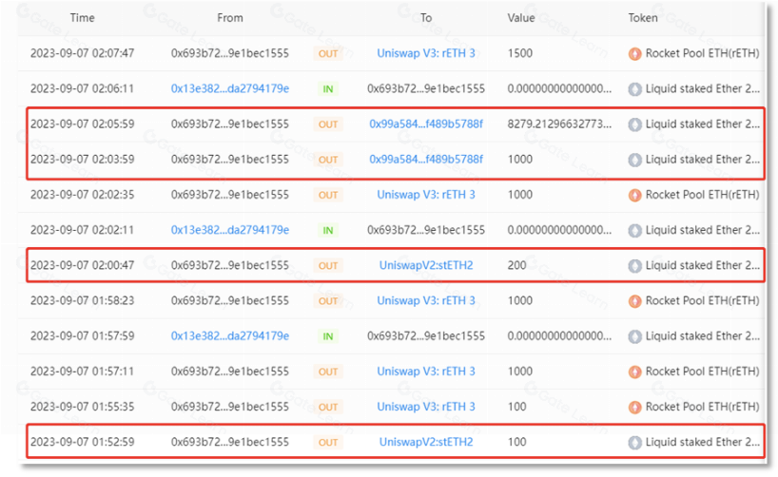The image size is (778, 477).
Task: Click the To column header
Action: [426, 18]
